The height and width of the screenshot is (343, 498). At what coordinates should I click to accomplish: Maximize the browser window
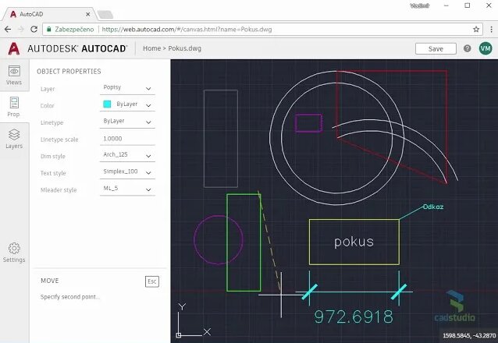coord(468,5)
